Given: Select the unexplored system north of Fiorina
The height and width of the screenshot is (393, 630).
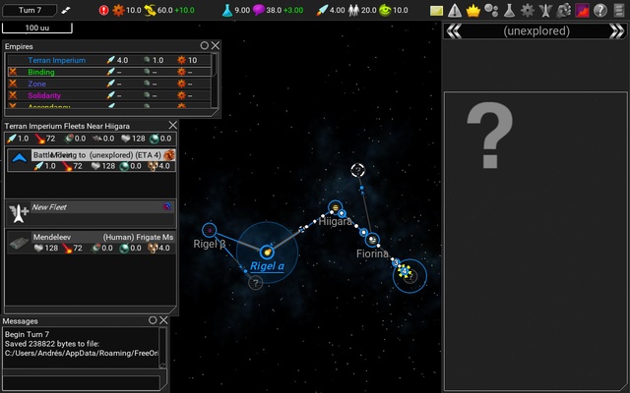Looking at the screenshot, I should 357,170.
